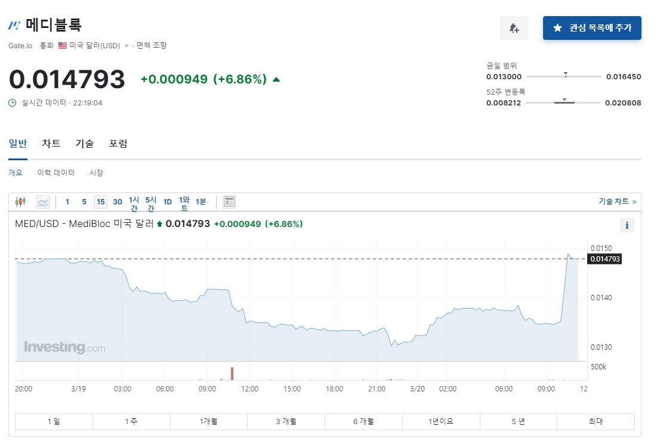Switch to the 차트 tab
657x448 pixels.
[51, 144]
